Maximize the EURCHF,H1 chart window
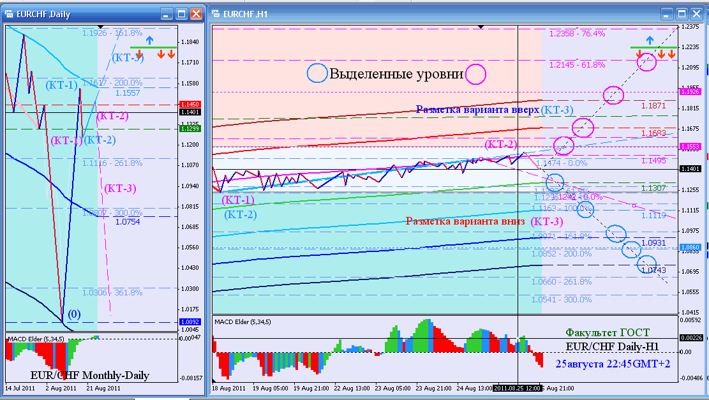 [682, 14]
